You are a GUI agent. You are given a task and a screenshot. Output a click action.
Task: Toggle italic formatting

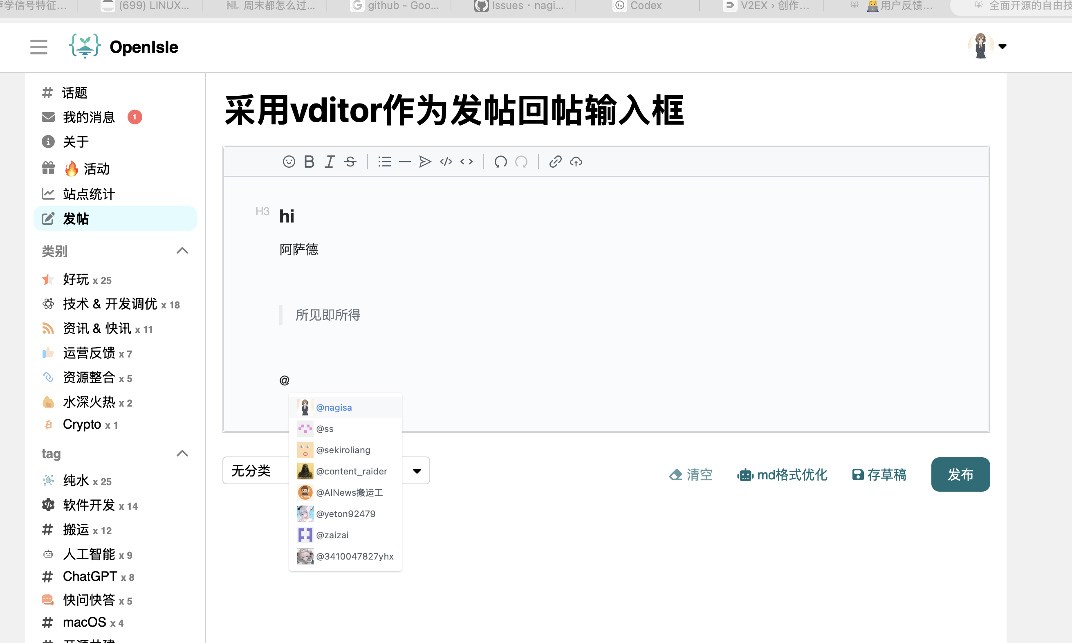pyautogui.click(x=330, y=162)
